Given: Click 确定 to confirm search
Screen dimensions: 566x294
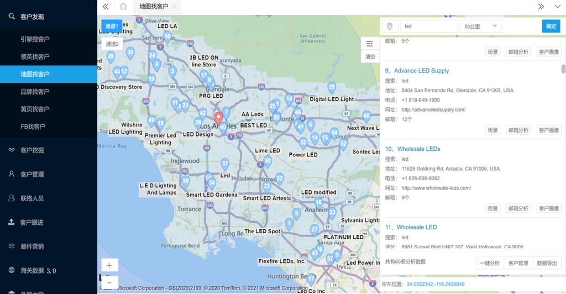Looking at the screenshot, I should [x=551, y=26].
